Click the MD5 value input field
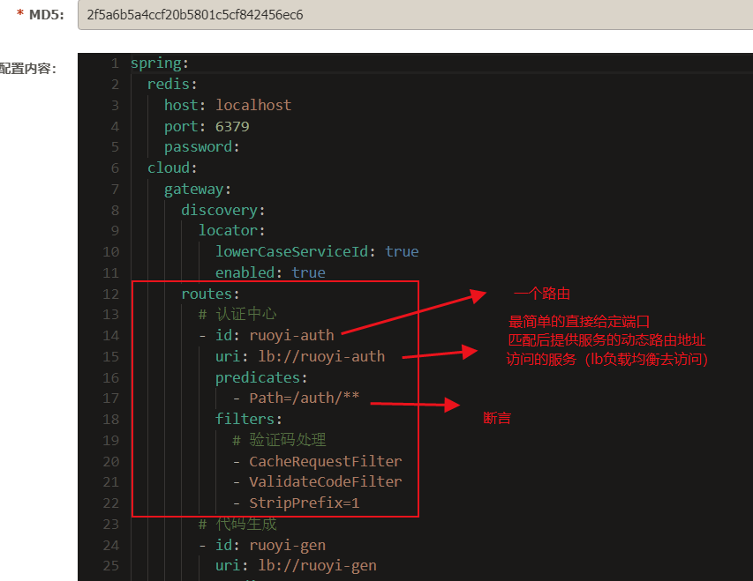This screenshot has width=753, height=581. click(415, 15)
